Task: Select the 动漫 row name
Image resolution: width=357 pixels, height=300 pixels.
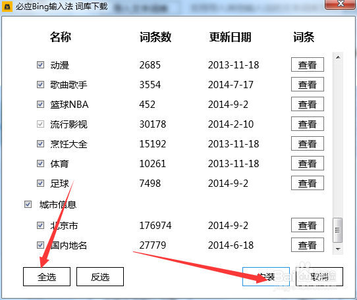Action: click(x=59, y=65)
